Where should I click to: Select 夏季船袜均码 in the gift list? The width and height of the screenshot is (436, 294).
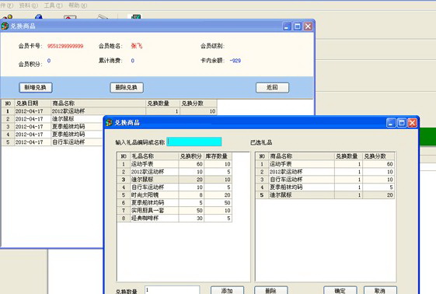click(174, 203)
